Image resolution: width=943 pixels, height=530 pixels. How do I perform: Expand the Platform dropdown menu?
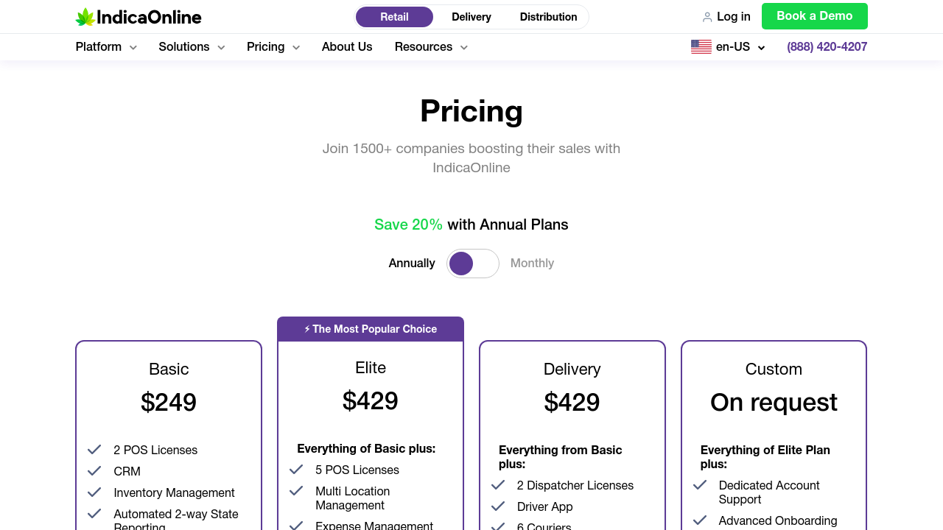[106, 47]
